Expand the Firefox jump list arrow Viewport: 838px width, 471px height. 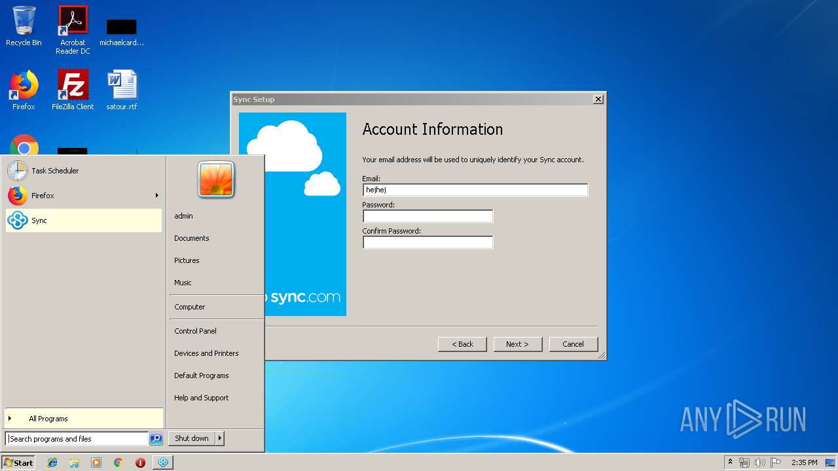157,196
